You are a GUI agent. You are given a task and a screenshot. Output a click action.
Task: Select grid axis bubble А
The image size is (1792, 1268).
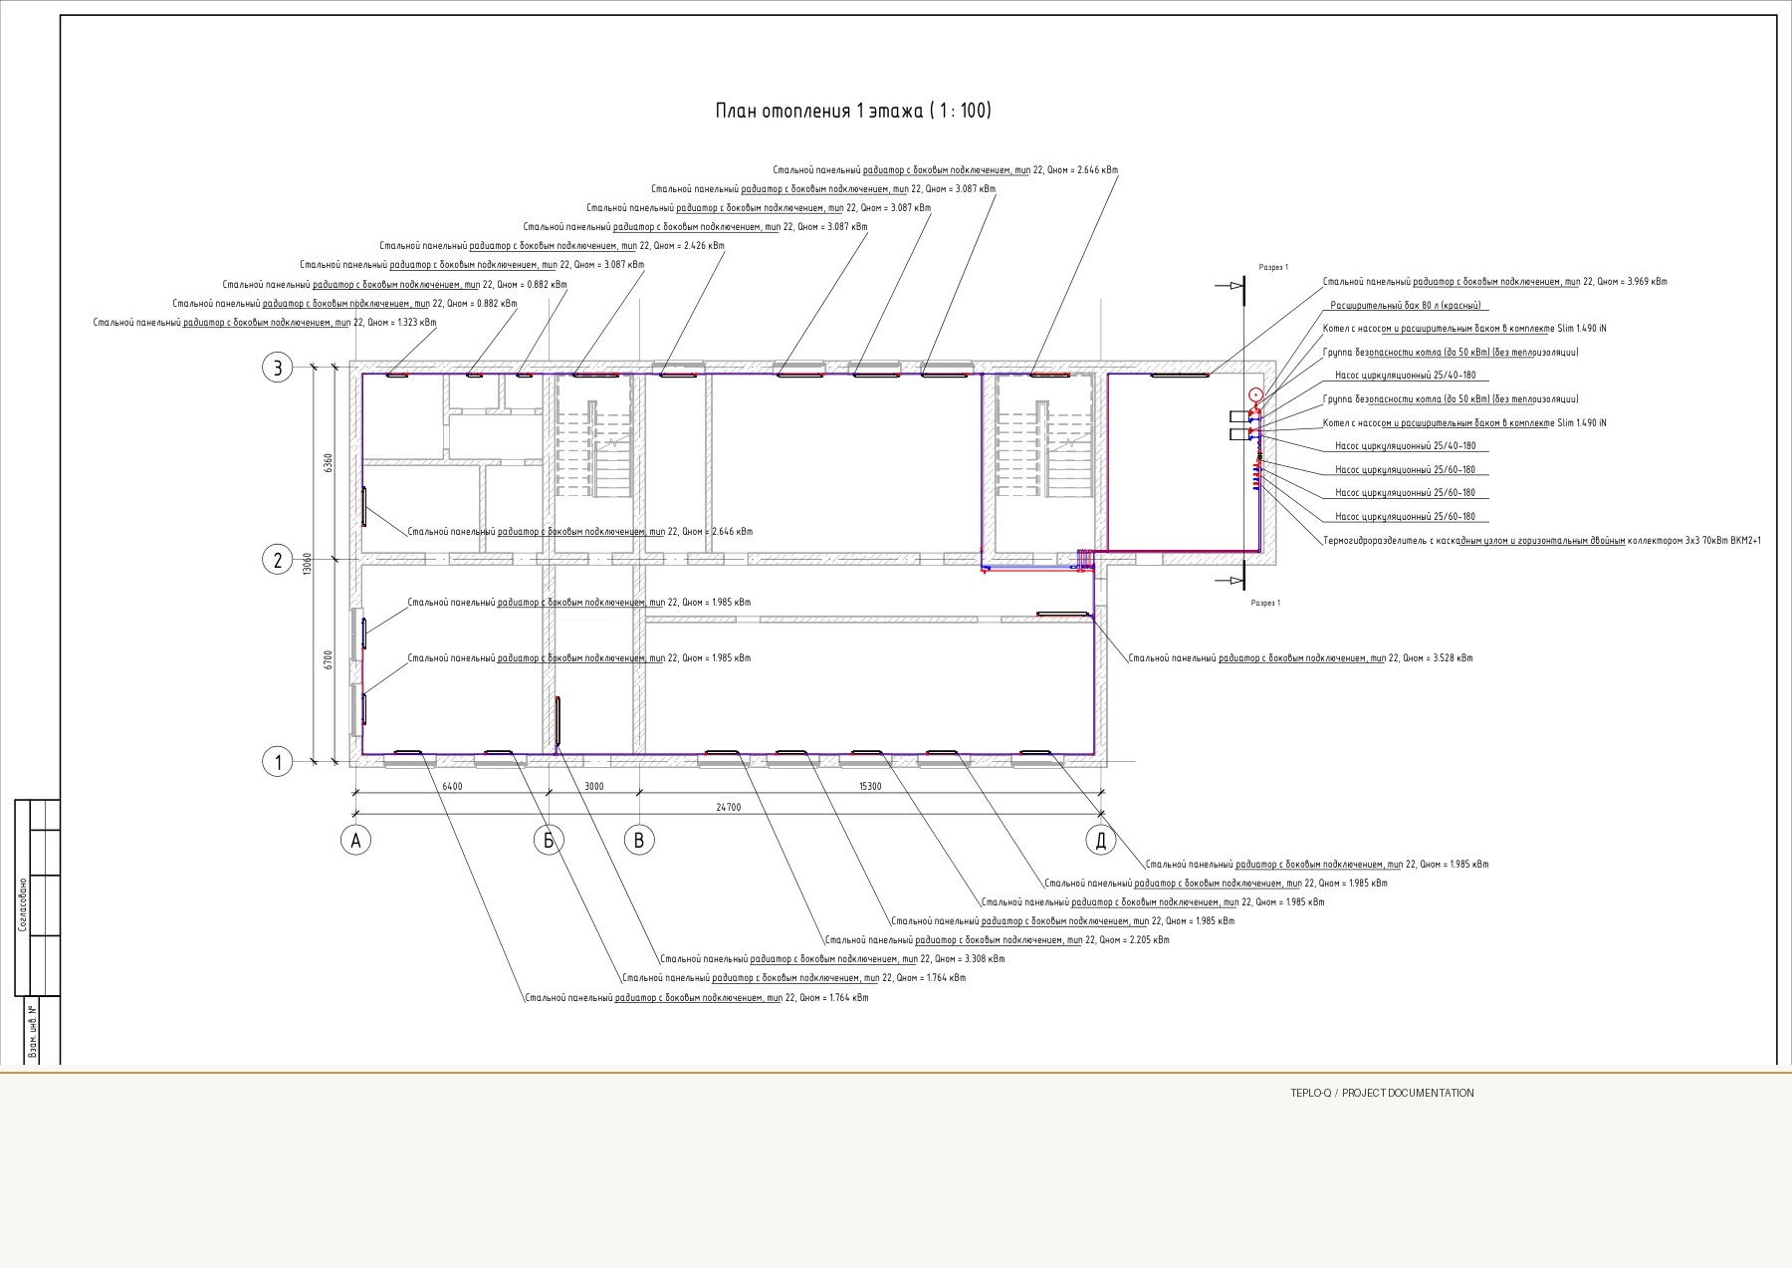(x=355, y=841)
